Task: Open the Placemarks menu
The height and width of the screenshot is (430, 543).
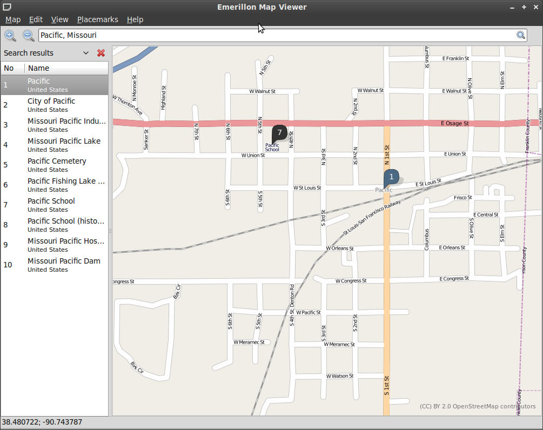Action: (97, 19)
